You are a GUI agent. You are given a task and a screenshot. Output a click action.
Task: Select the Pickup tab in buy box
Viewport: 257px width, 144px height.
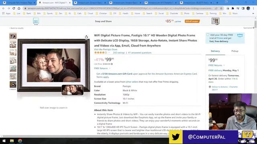point(235,51)
